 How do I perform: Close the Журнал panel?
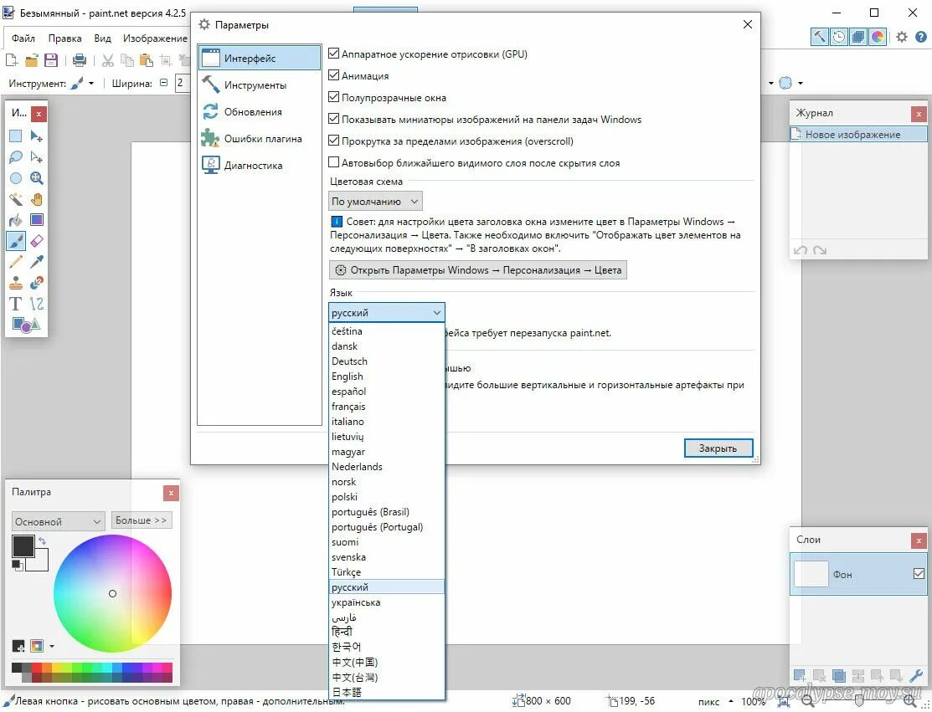919,114
